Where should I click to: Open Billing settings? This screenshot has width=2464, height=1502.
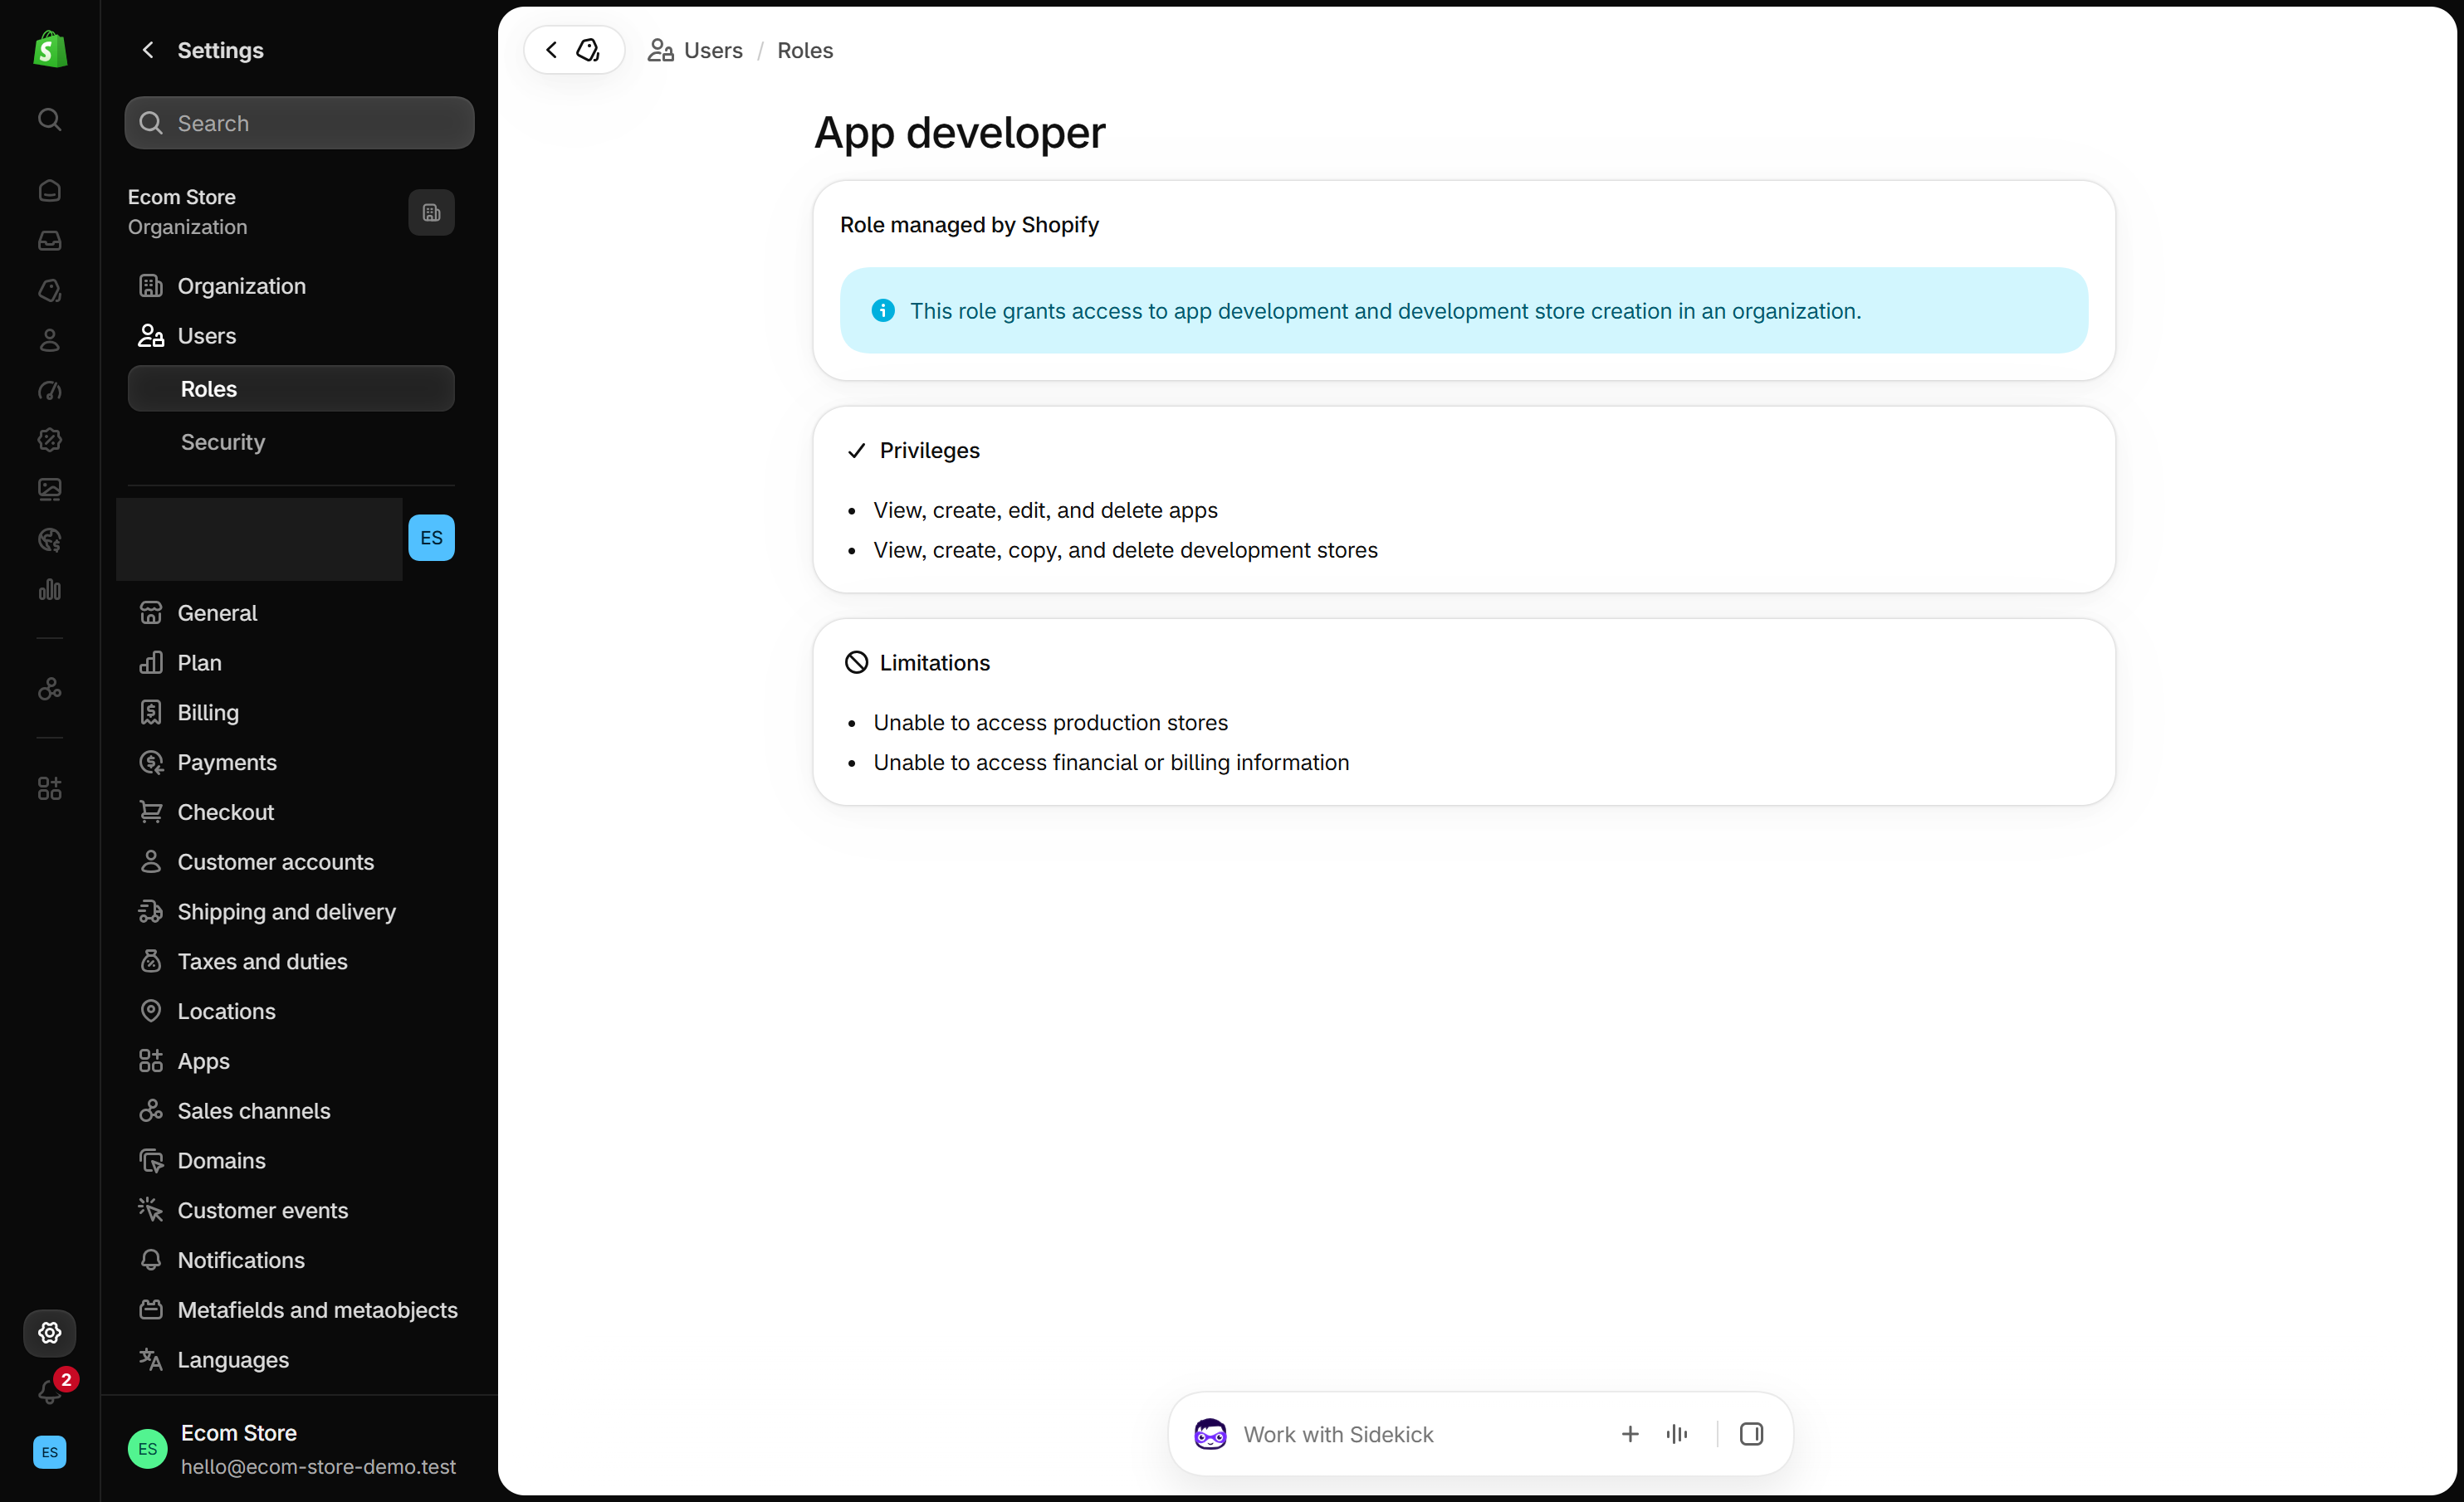coord(291,713)
